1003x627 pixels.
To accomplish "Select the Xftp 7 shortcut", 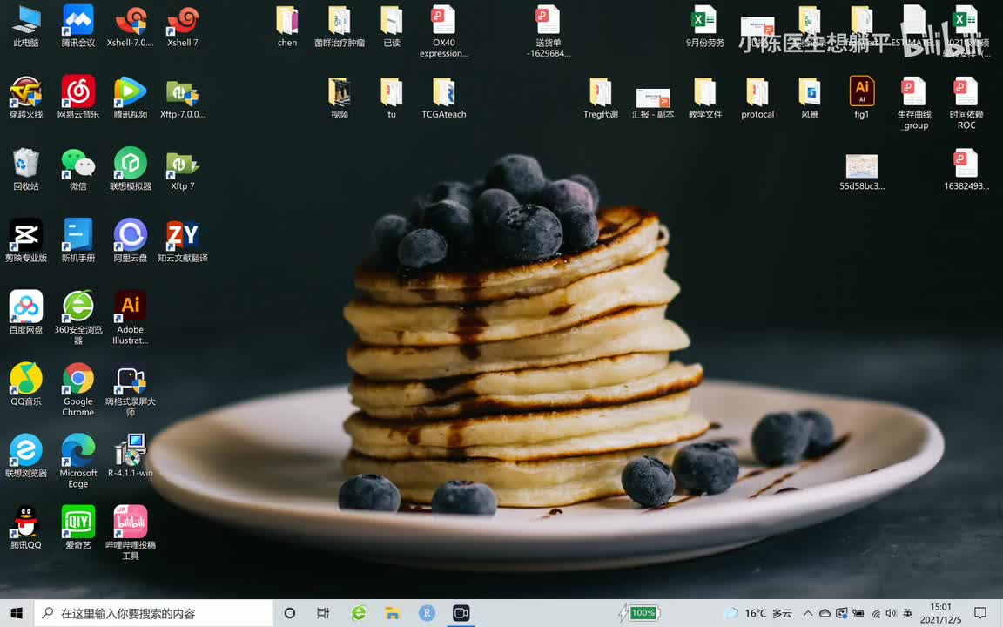I will point(183,170).
